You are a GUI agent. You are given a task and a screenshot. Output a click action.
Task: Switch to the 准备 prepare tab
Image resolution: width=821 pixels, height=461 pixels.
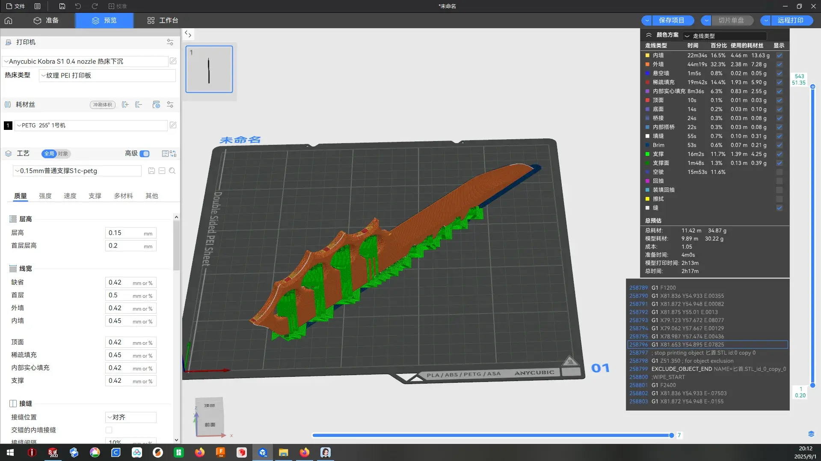tap(46, 21)
